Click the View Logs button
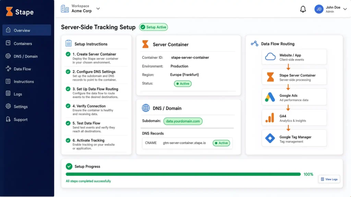This screenshot has width=351, height=197. 329,179
